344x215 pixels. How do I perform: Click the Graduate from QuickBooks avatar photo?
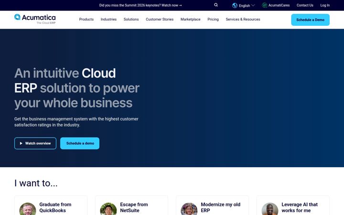tap(28, 209)
